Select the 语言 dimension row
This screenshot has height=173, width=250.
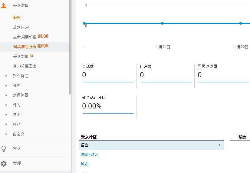click(x=151, y=145)
